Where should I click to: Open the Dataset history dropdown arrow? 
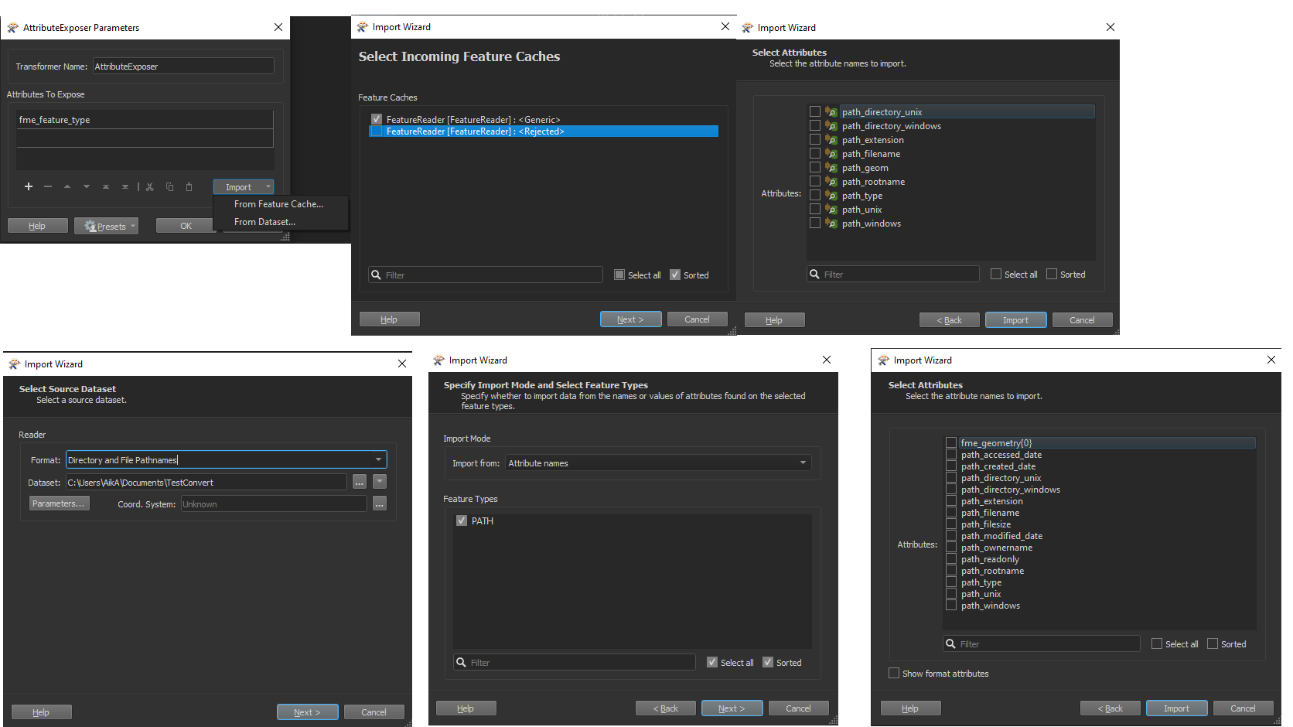380,482
